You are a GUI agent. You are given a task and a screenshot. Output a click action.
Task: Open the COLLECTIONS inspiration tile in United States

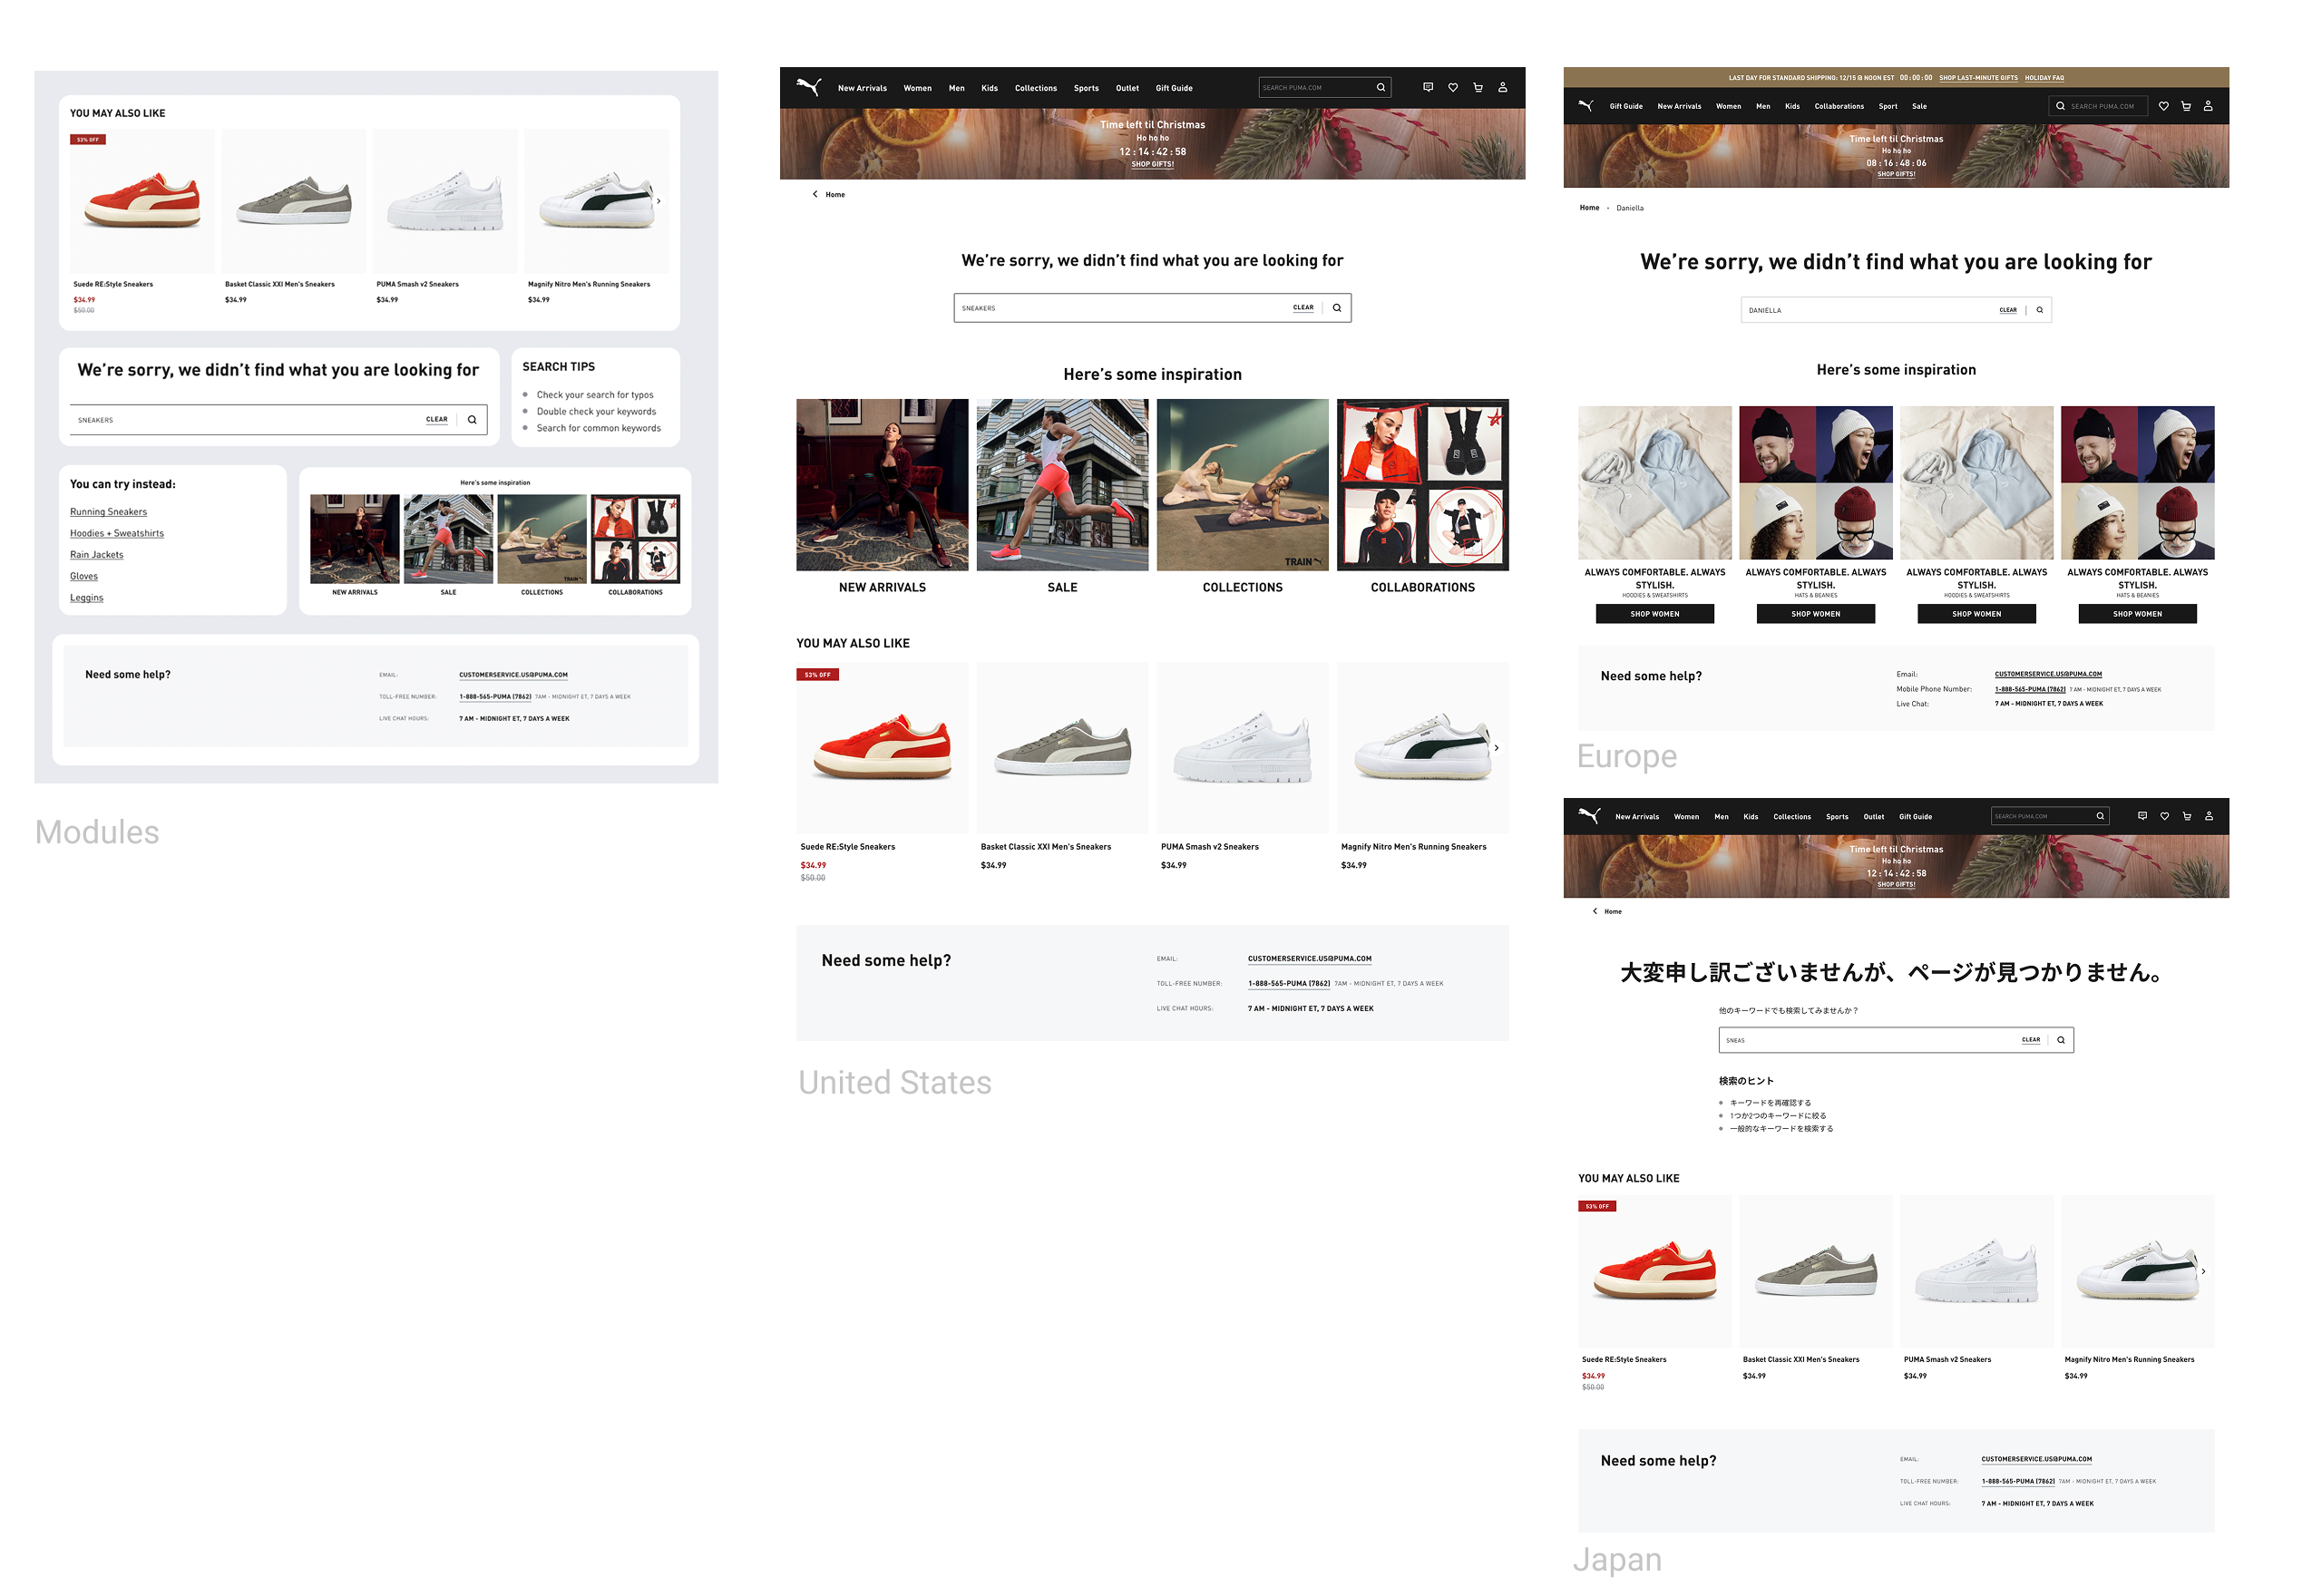click(1242, 497)
